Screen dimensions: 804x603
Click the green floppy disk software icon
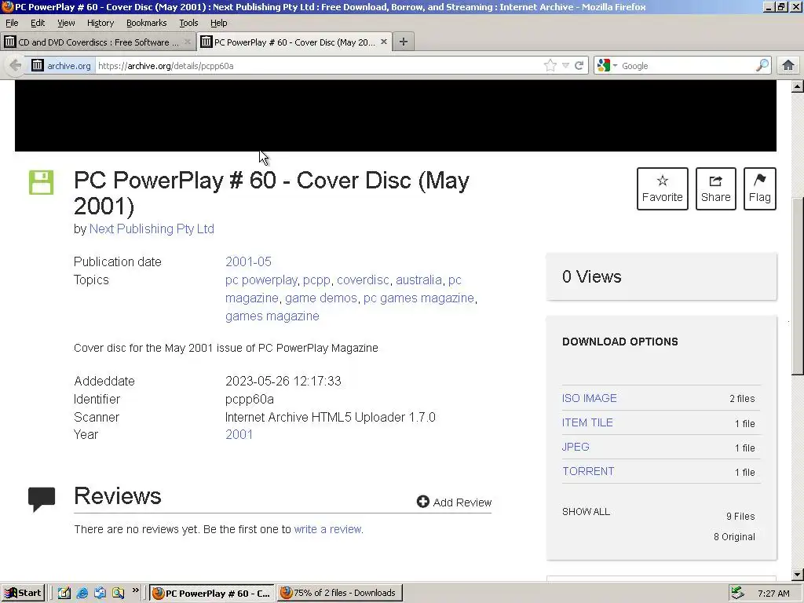coord(41,182)
